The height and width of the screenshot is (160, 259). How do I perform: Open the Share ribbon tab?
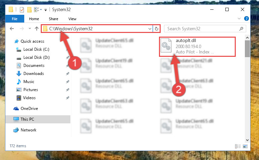tap(53, 19)
